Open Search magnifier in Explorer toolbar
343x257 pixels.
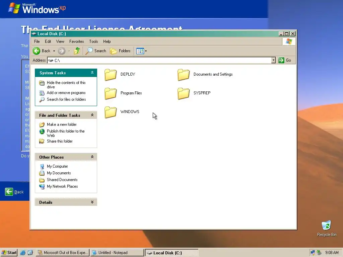click(95, 51)
